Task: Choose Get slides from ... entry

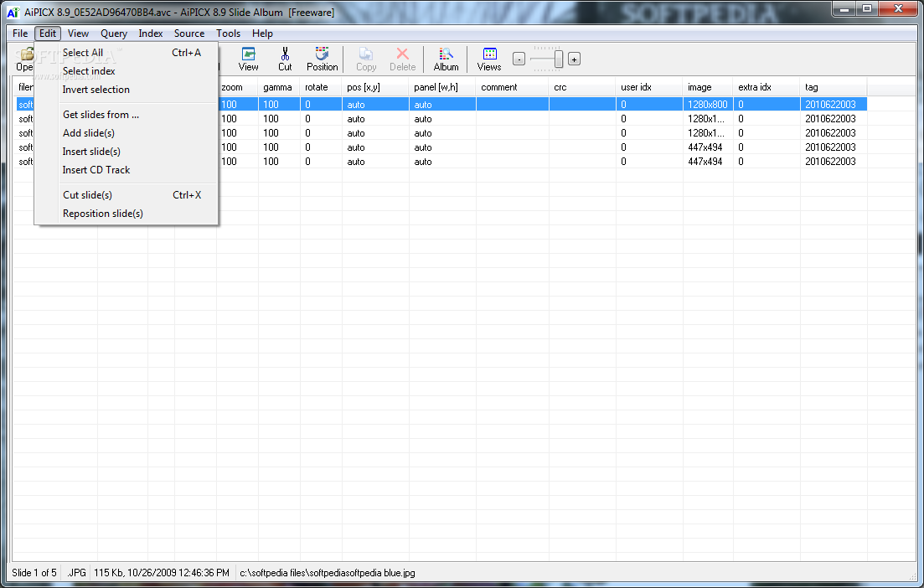Action: click(126, 114)
